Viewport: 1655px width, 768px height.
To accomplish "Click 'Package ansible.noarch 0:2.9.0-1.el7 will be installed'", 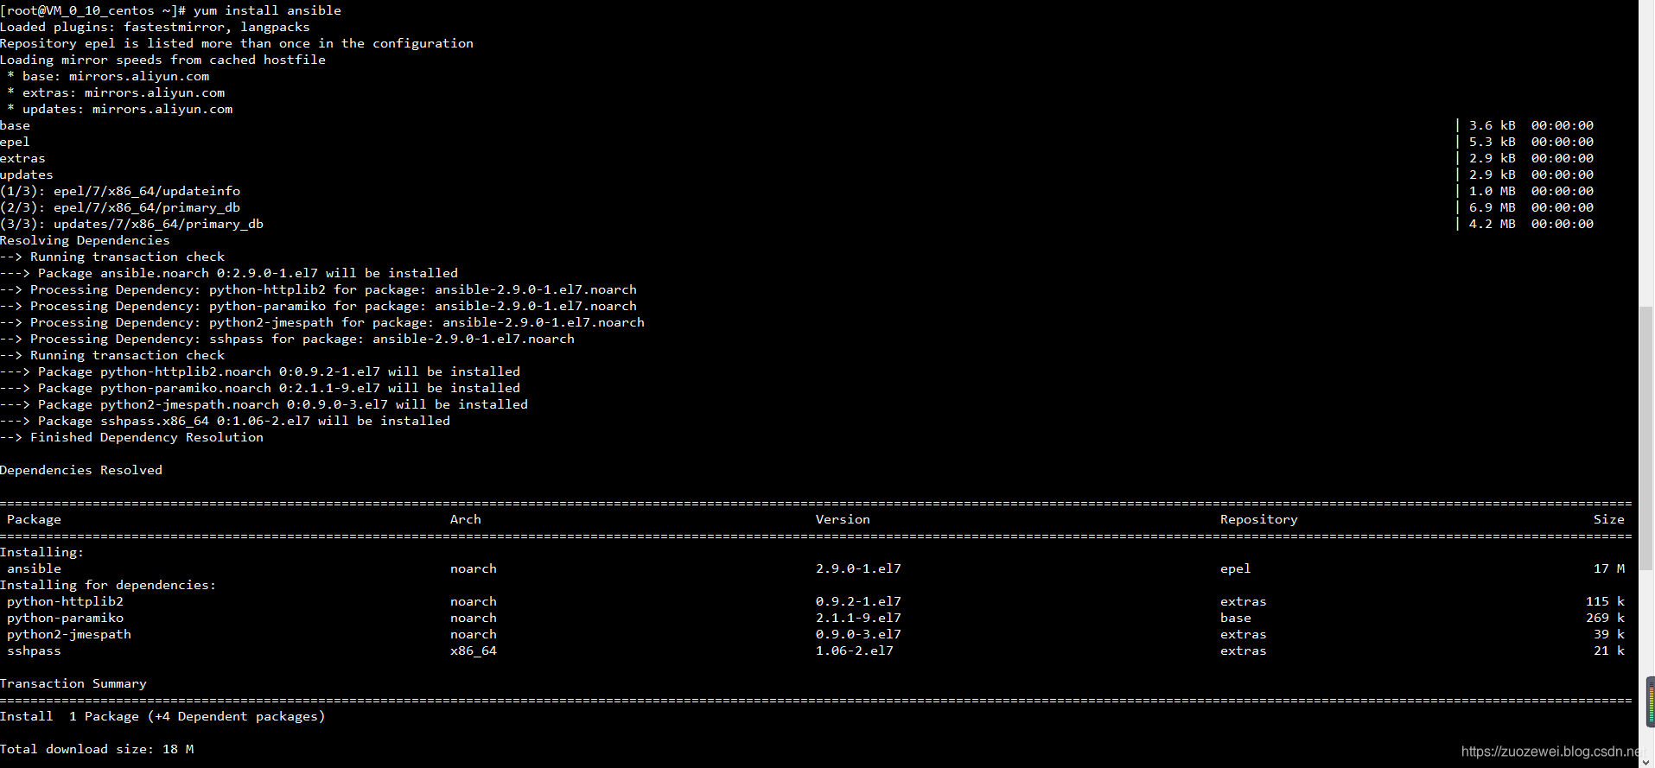I will [x=229, y=273].
